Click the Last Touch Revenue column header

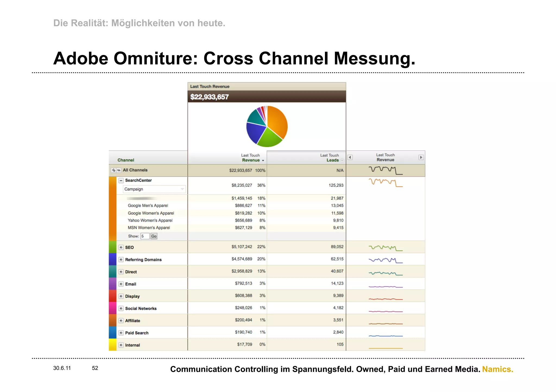(x=251, y=158)
